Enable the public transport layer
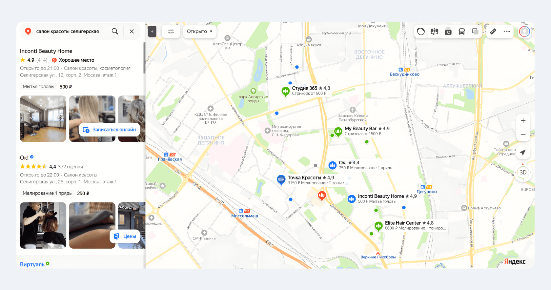The image size is (551, 290). click(461, 31)
